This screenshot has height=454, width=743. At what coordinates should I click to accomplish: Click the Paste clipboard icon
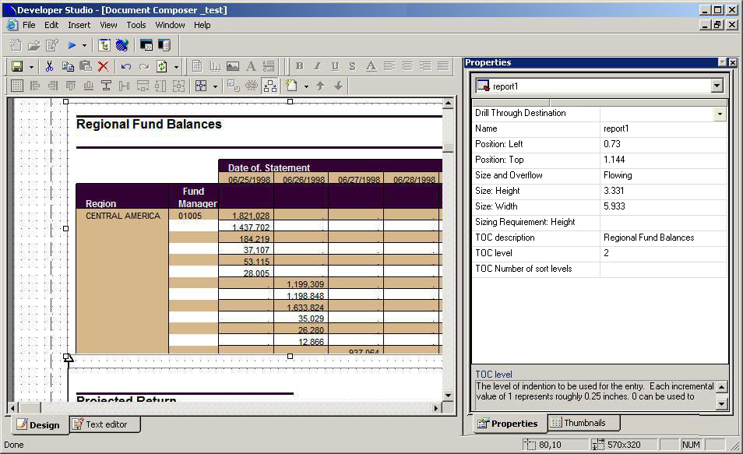click(86, 67)
